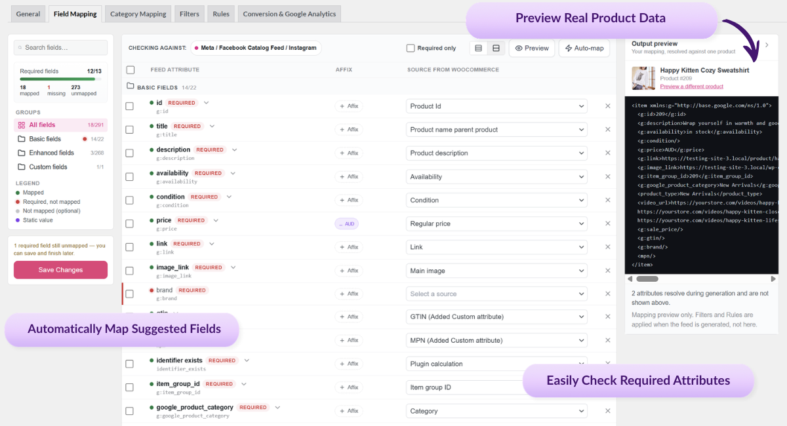The height and width of the screenshot is (426, 787).
Task: Click the Preview button with the eye icon
Action: coord(532,48)
